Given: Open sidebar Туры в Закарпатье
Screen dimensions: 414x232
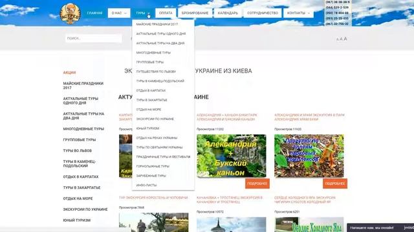Looking at the screenshot, I should [82, 188].
